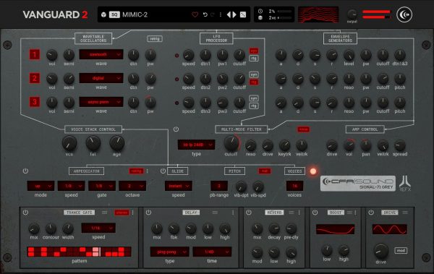Viewport: 434px width, 274px height.
Task: Open oscillator 1 wave dropdown showing sawtooth
Action: click(101, 54)
